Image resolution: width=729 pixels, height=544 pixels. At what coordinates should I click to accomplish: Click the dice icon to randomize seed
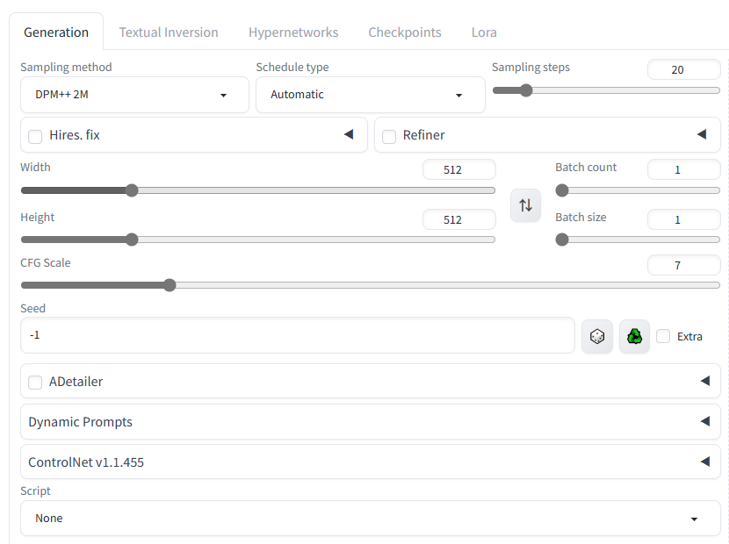(x=597, y=336)
